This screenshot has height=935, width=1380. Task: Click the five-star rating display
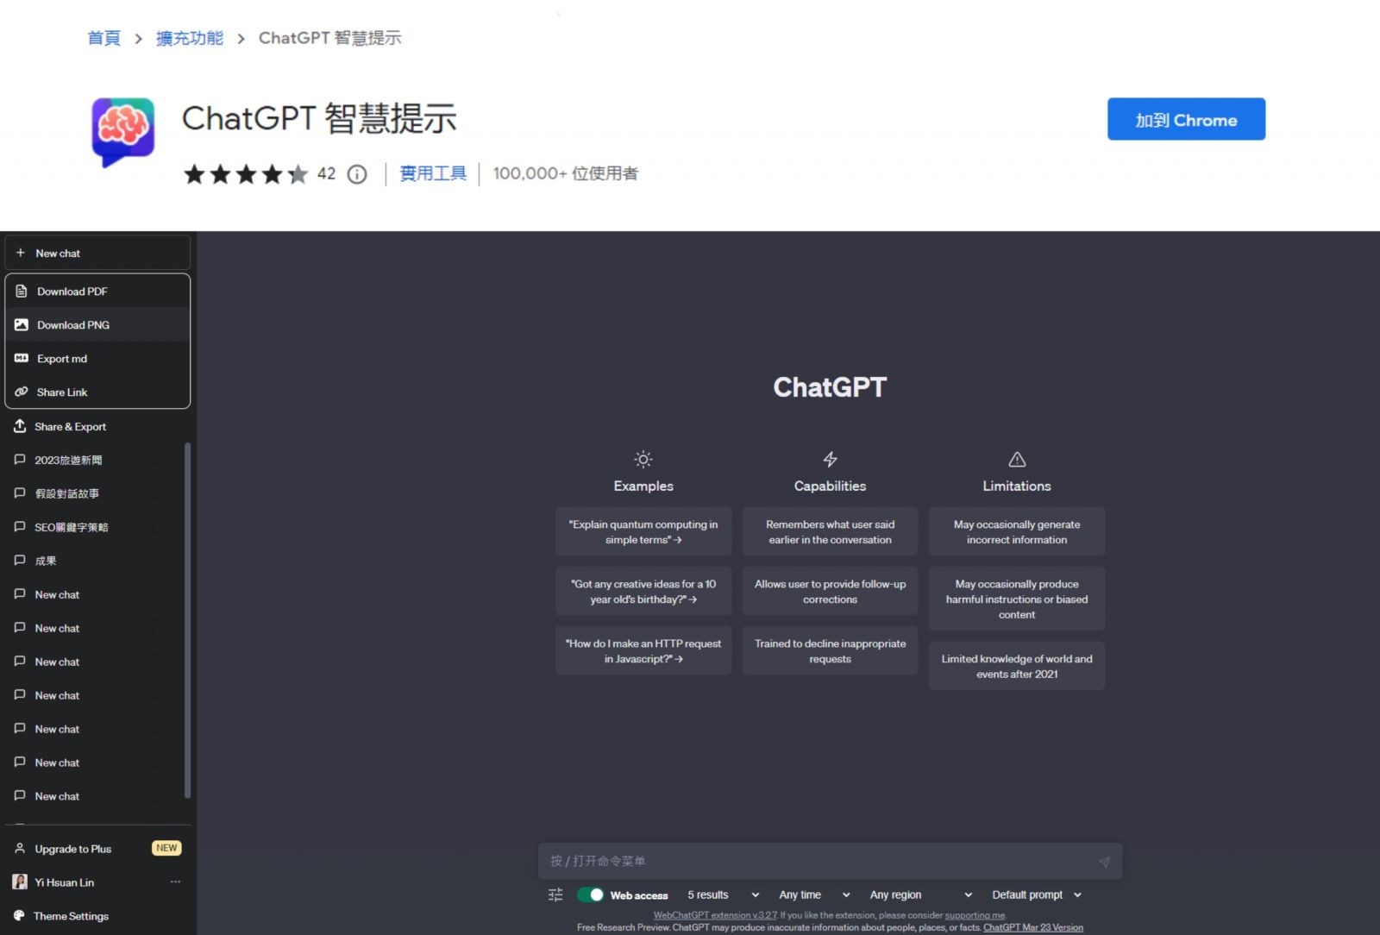point(246,174)
